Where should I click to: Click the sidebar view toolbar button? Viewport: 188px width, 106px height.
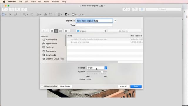pos(5,9)
